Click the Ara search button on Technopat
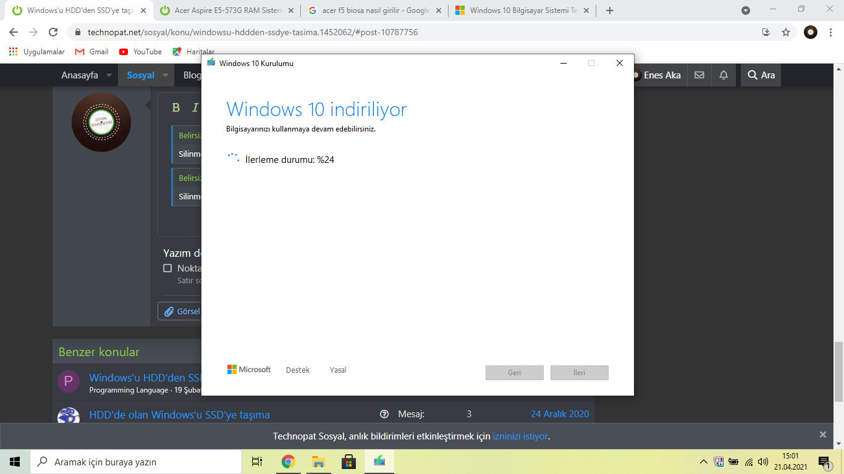 click(761, 75)
